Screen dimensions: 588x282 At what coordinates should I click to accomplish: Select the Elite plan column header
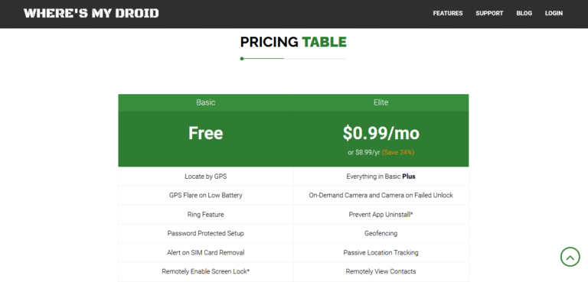[x=381, y=102]
